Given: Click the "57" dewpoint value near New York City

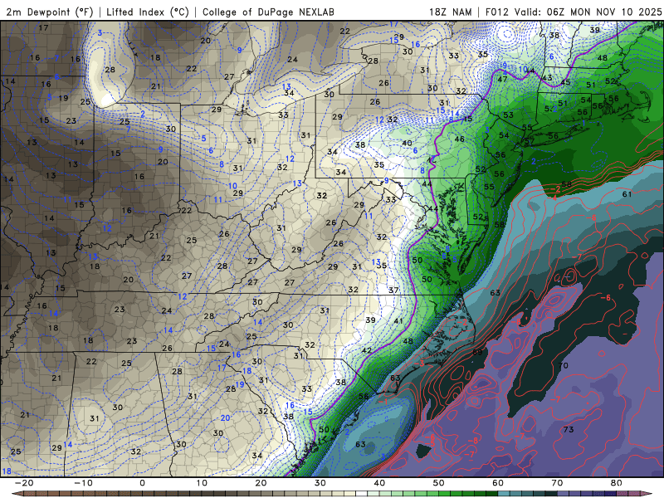Looking at the screenshot, I should point(530,141).
